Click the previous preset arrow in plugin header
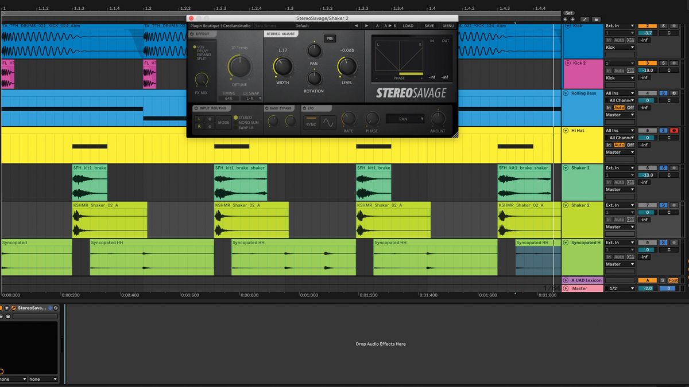 click(x=356, y=25)
